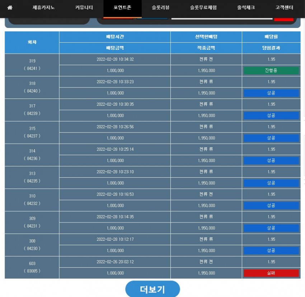Click 성공 badge for round 313
The width and height of the screenshot is (305, 297).
[x=271, y=183]
